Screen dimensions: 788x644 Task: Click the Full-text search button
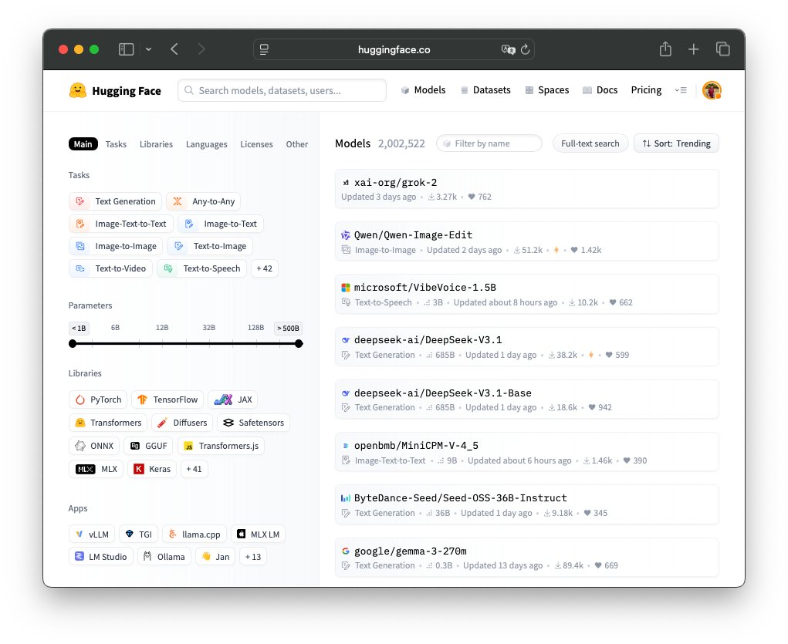click(590, 143)
